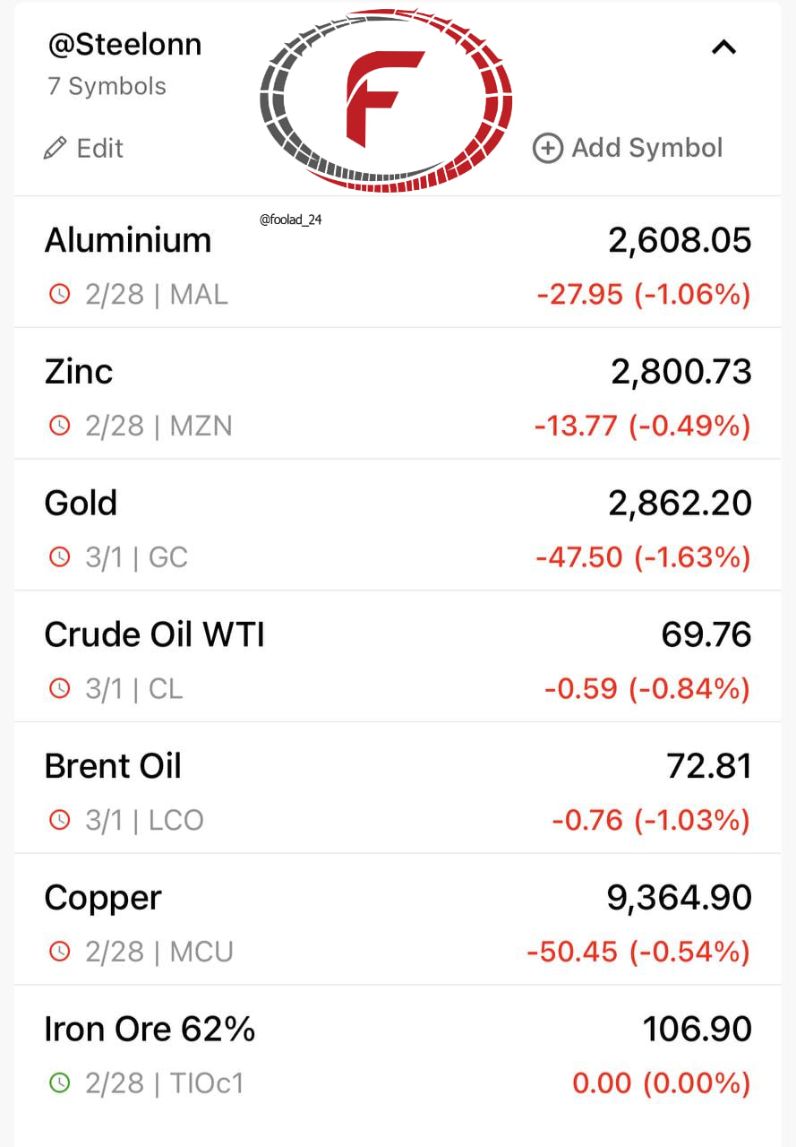
Task: Tap the plus circle Add Symbol icon
Action: point(547,148)
